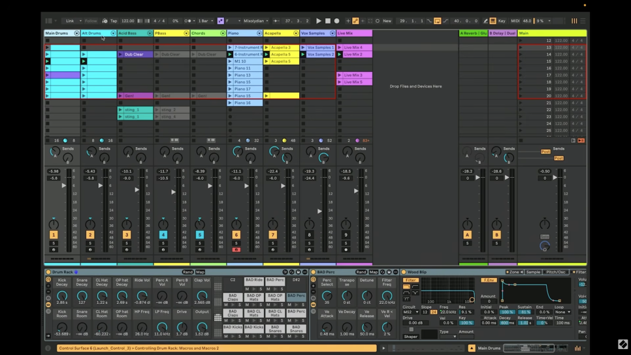Launch the Piano 16 clip
Screen dimensions: 631x355
tap(230, 103)
